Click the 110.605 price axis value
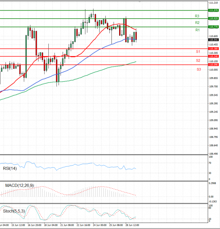The height and width of the screenshot is (229, 220). pyautogui.click(x=213, y=36)
